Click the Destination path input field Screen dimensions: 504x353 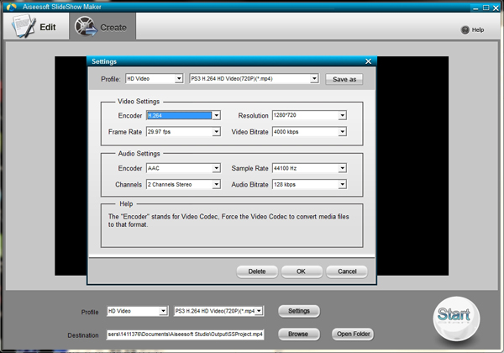pos(185,334)
